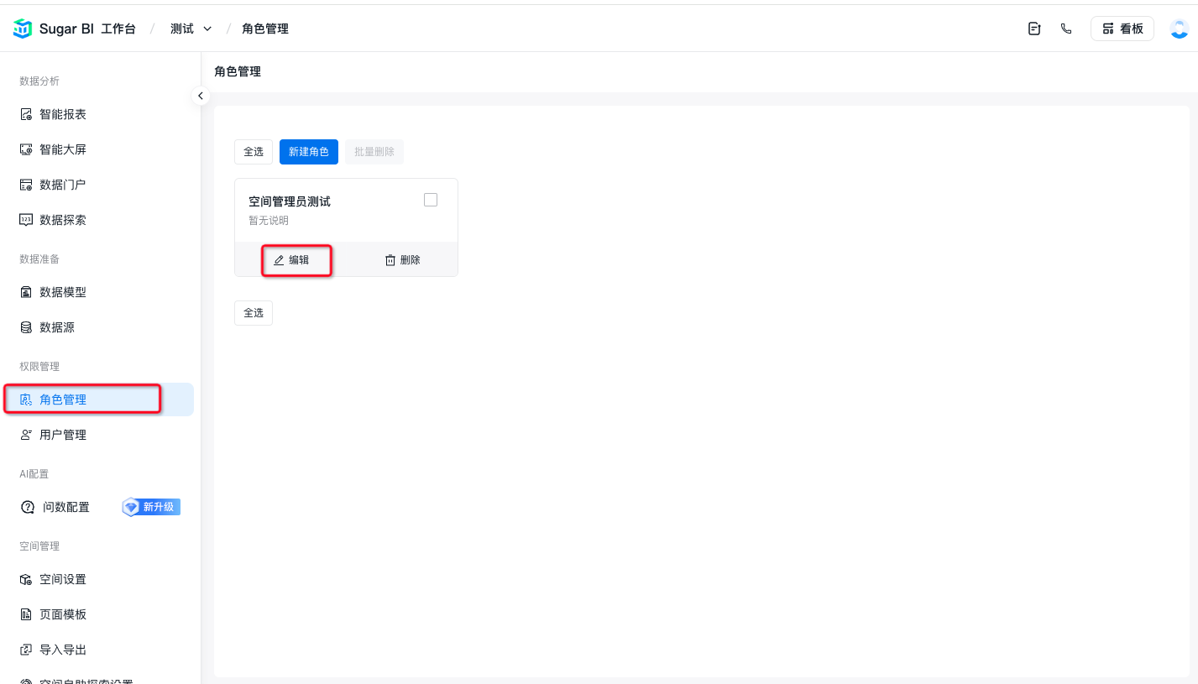This screenshot has height=684, width=1198.
Task: Click the pencil icon beside 编辑
Action: tap(279, 260)
